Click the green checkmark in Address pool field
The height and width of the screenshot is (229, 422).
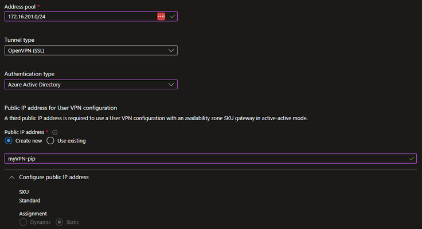[172, 17]
